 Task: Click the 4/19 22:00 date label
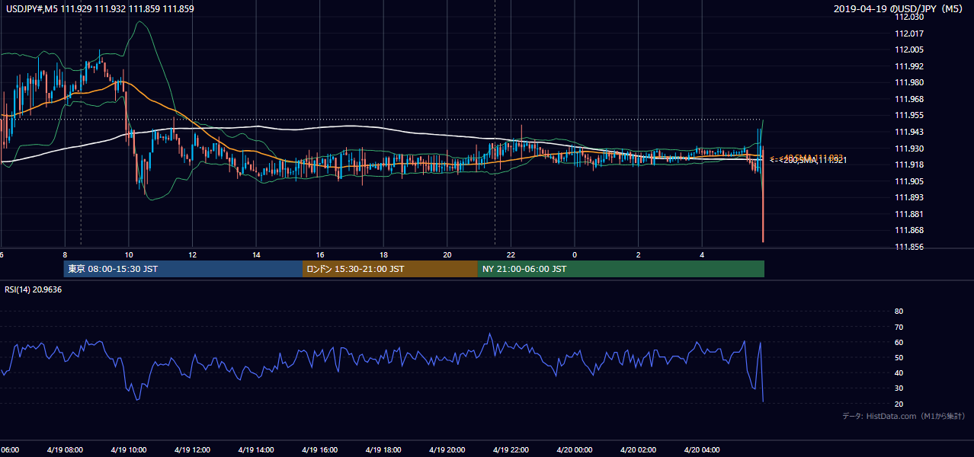(x=511, y=450)
